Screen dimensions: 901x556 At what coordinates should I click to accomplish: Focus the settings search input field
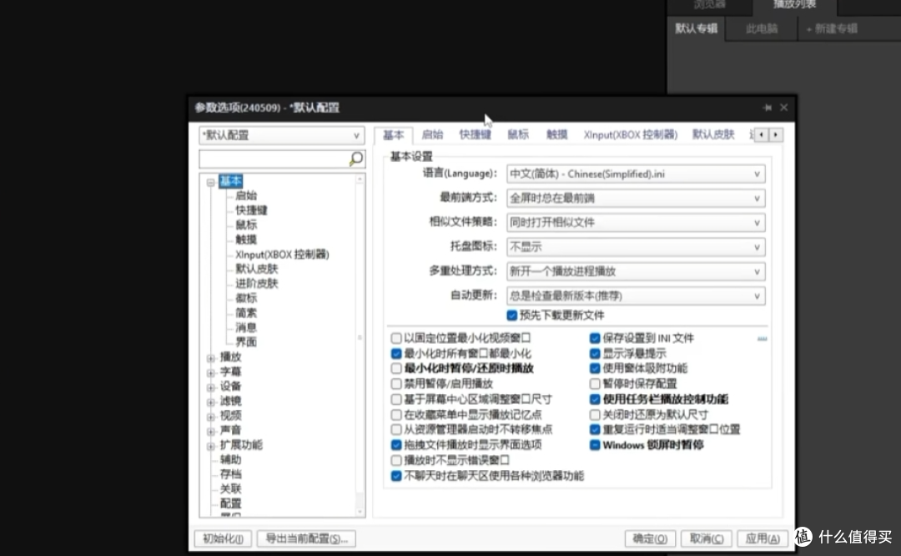pyautogui.click(x=274, y=159)
